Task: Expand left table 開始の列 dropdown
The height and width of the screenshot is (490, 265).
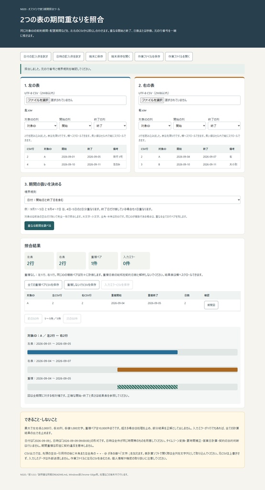Action: point(75,126)
